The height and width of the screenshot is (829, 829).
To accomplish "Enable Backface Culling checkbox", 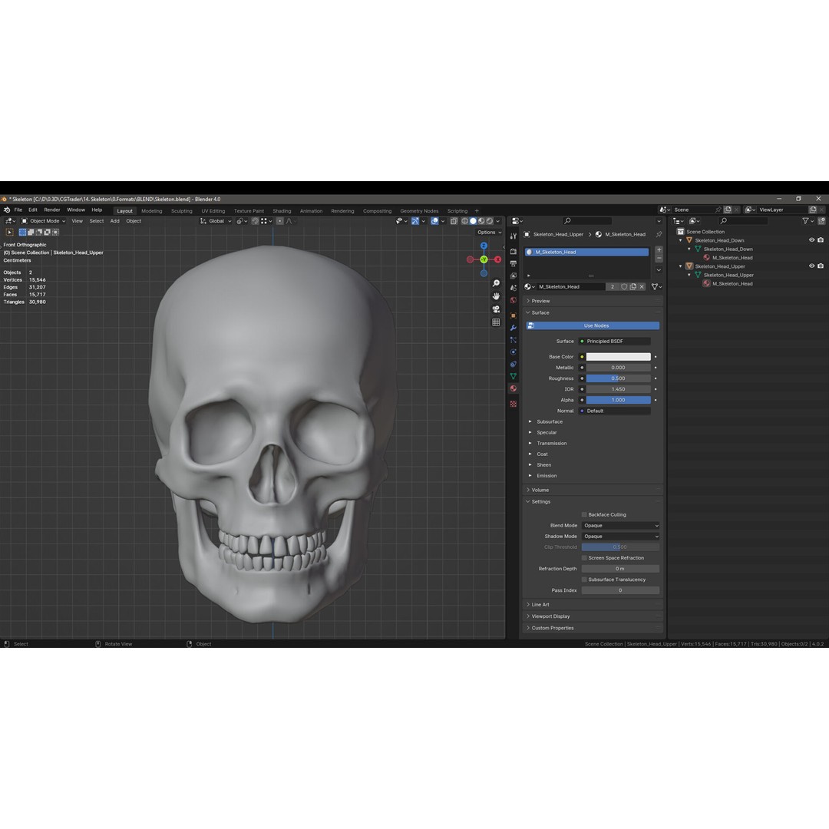I will (584, 514).
